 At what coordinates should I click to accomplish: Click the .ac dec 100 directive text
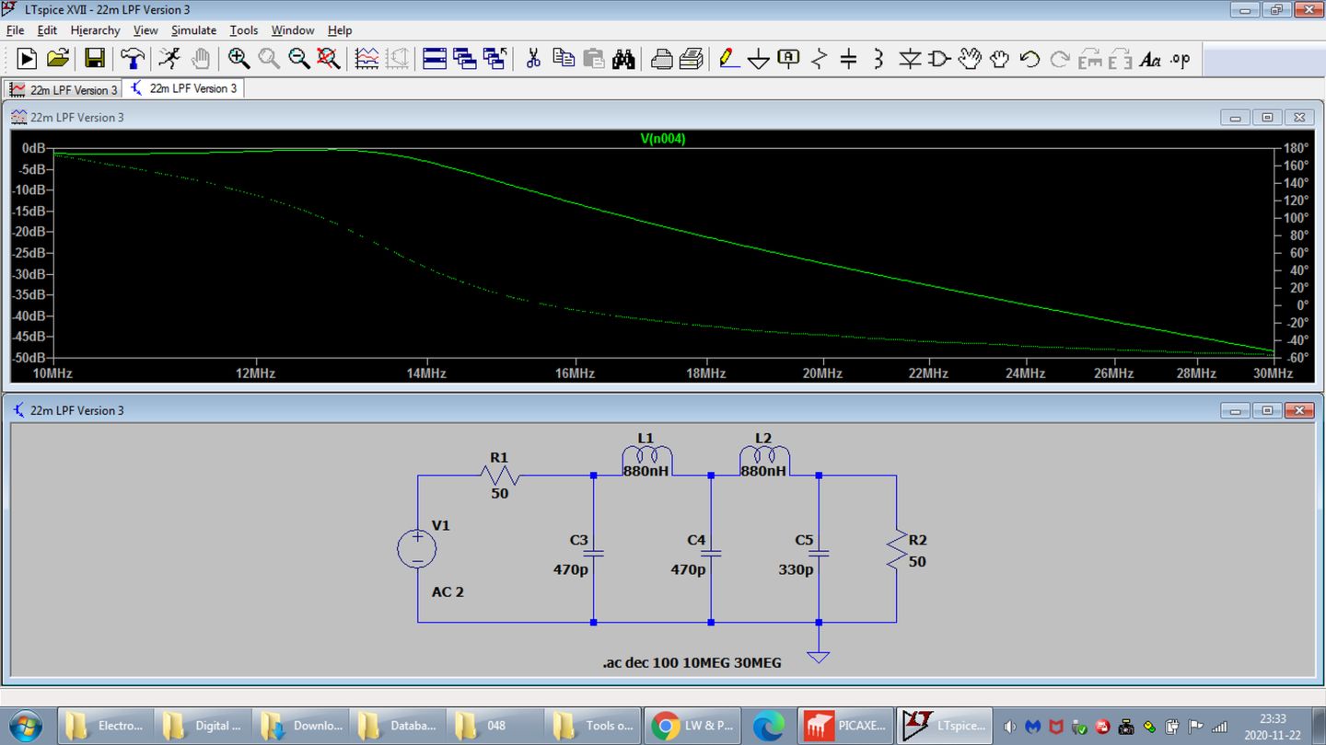pos(692,662)
